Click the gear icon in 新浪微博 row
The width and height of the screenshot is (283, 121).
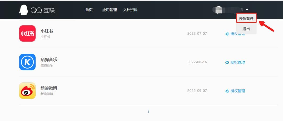coord(227,91)
